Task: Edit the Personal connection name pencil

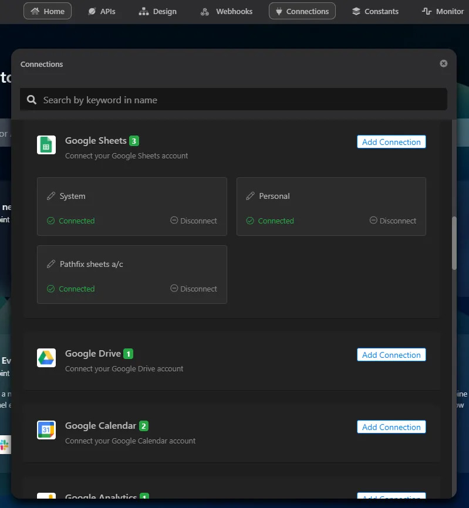Action: (x=250, y=196)
